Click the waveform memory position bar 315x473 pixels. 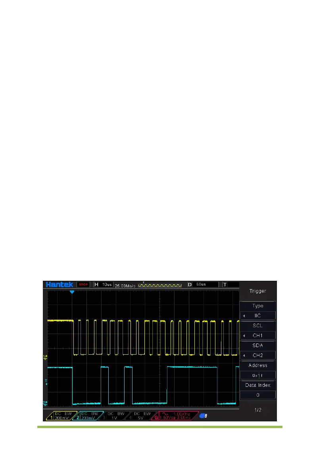tap(160, 285)
